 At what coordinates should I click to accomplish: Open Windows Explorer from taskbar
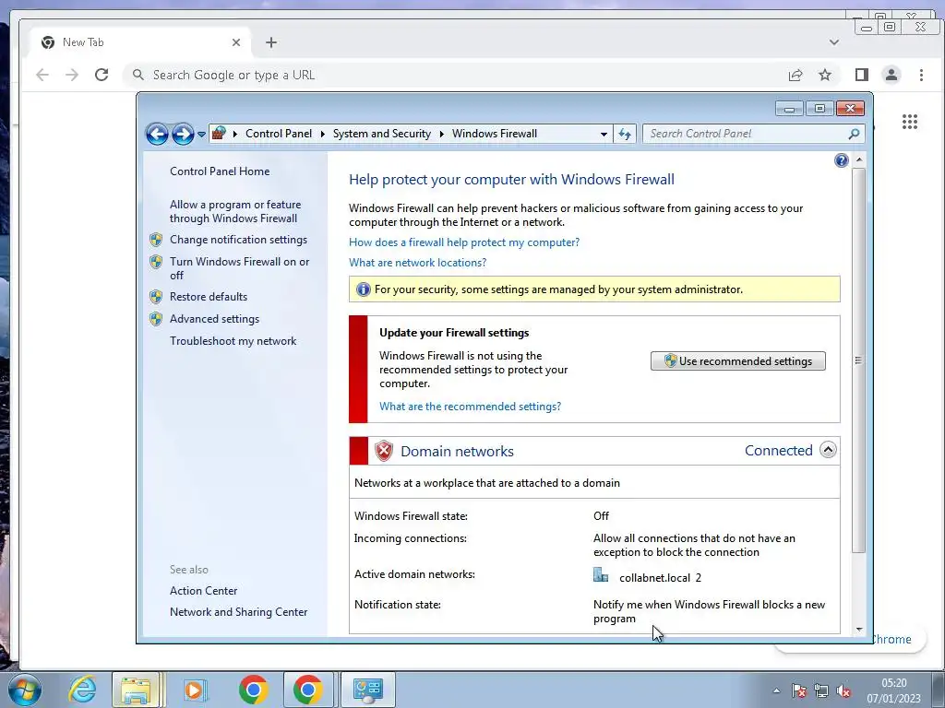[x=136, y=690]
